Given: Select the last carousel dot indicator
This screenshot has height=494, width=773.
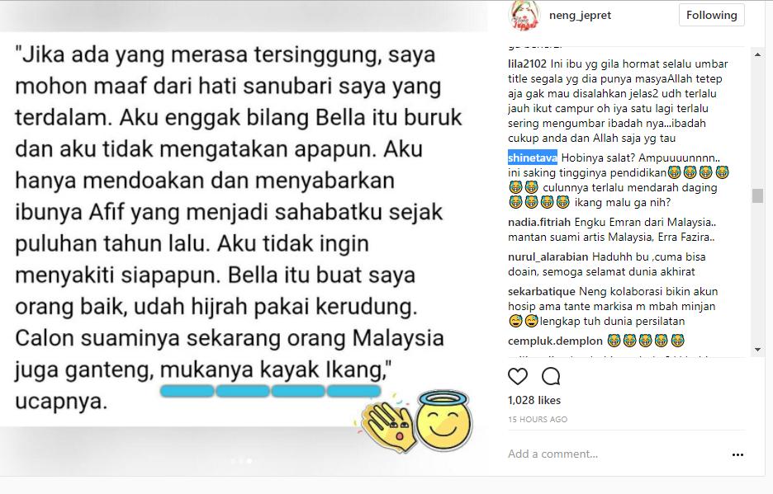Looking at the screenshot, I should tap(249, 461).
